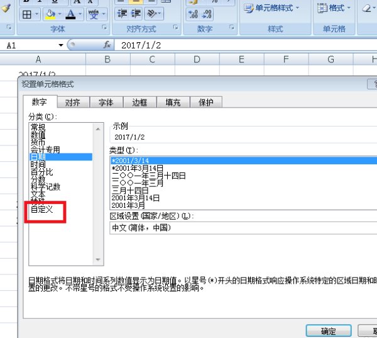Choose the 百分比 category
This screenshot has height=338, width=377.
click(x=61, y=172)
